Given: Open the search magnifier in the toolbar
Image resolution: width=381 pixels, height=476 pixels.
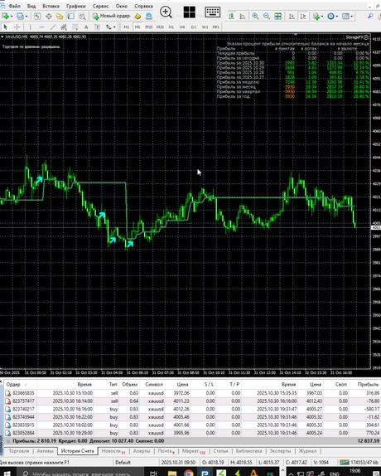Looking at the screenshot, I should point(370,16).
